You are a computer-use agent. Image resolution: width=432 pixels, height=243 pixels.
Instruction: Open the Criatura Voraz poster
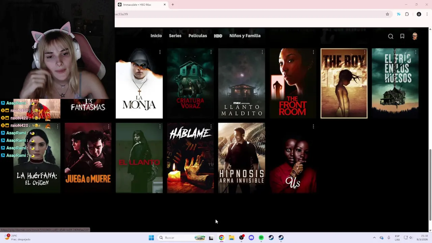coord(190,83)
